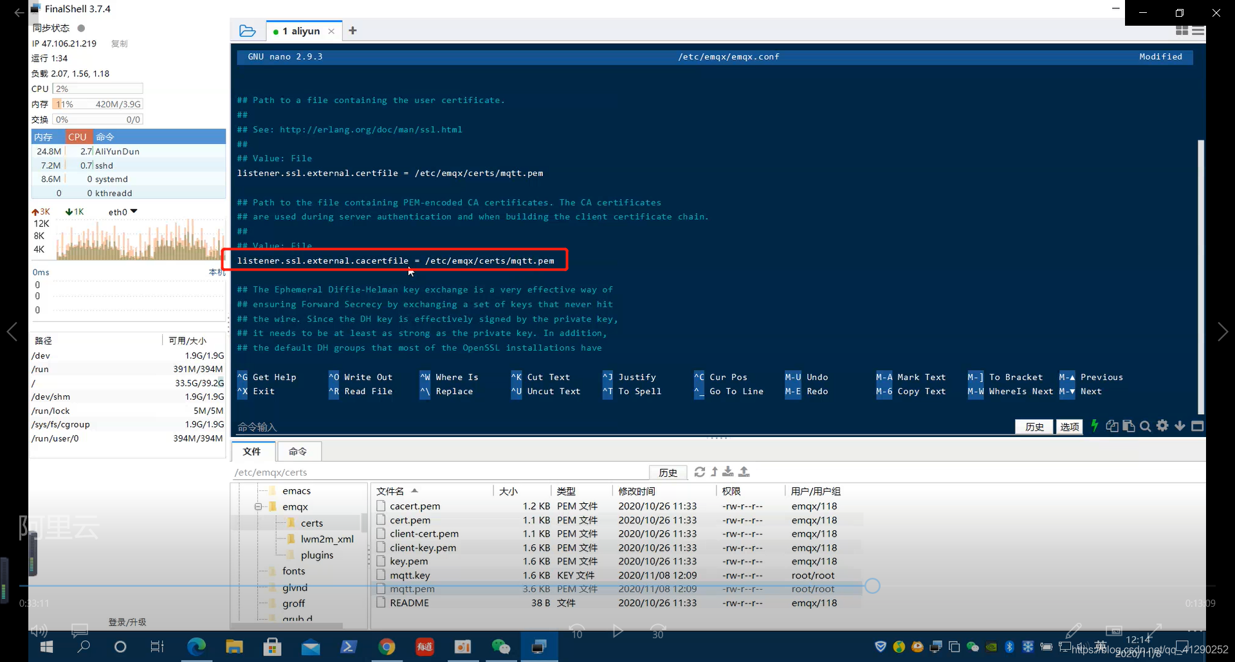This screenshot has height=662, width=1235.
Task: Open Google Chrome from the taskbar
Action: click(387, 647)
